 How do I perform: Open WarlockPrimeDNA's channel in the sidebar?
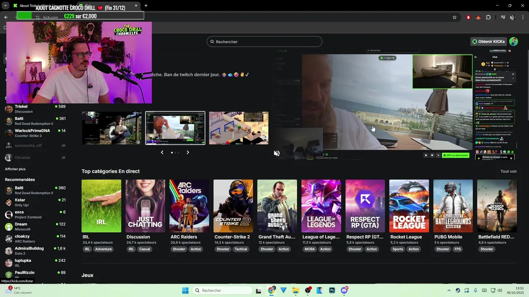[x=35, y=133]
